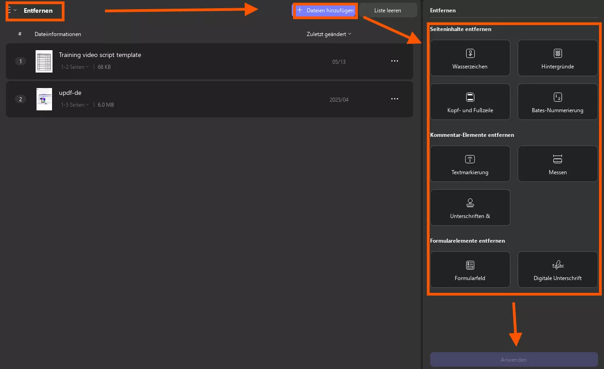
Task: Click the updf-de file thumbnail
Action: coord(44,99)
